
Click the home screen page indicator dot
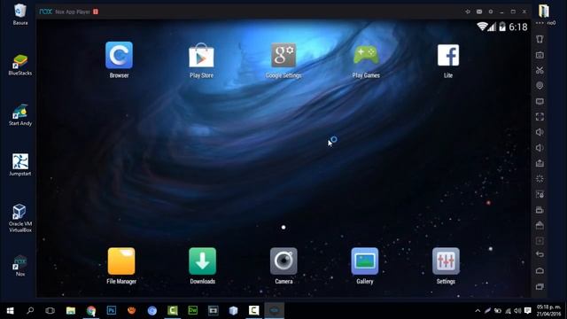(x=283, y=227)
